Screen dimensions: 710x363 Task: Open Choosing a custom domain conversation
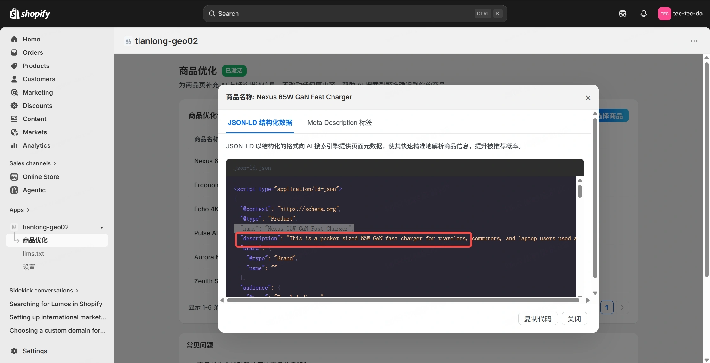pyautogui.click(x=57, y=330)
